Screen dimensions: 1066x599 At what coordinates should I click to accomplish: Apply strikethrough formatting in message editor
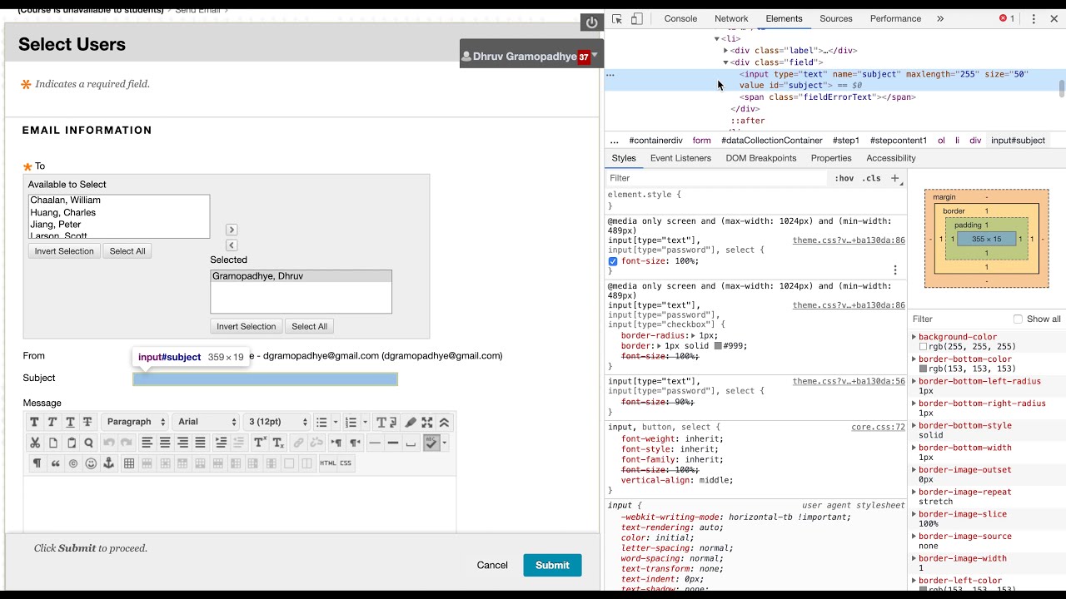[87, 422]
